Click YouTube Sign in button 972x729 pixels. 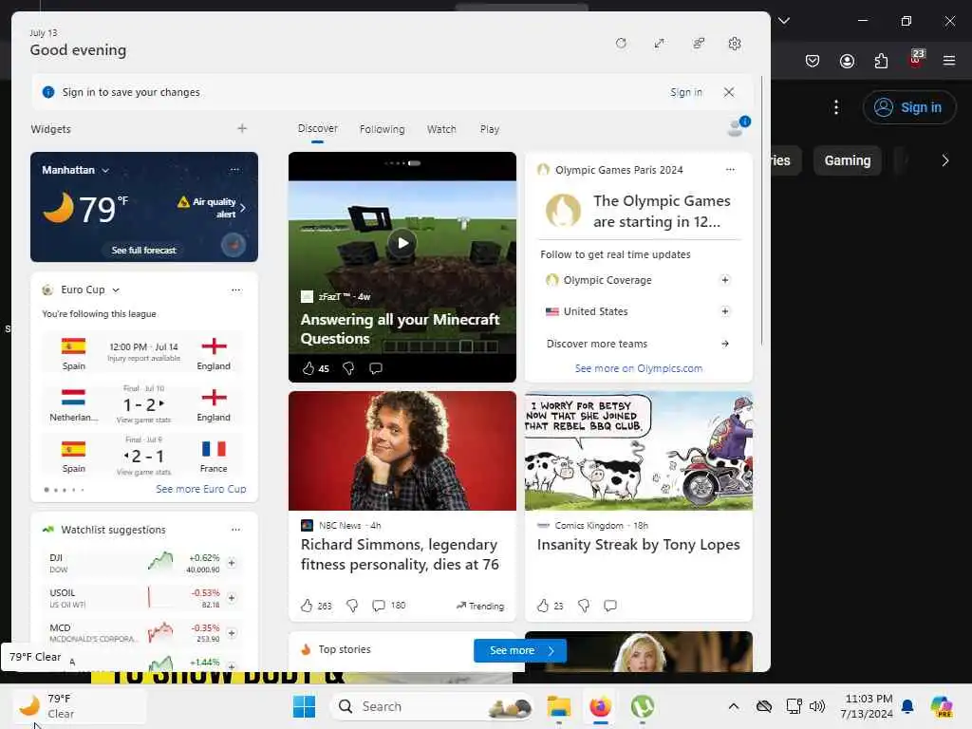(909, 107)
